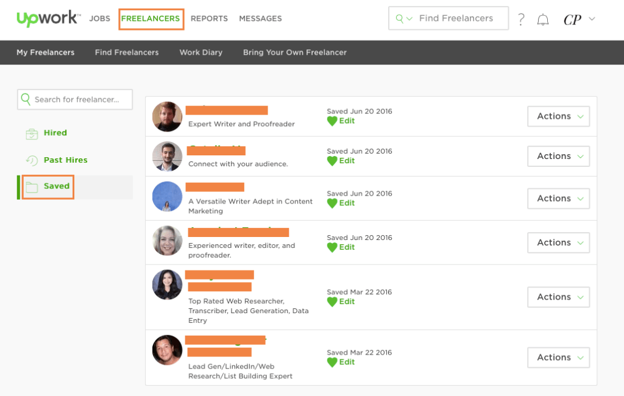
Task: Click 'Experienced writer, editor, and proofreader.' text
Action: [x=241, y=250]
